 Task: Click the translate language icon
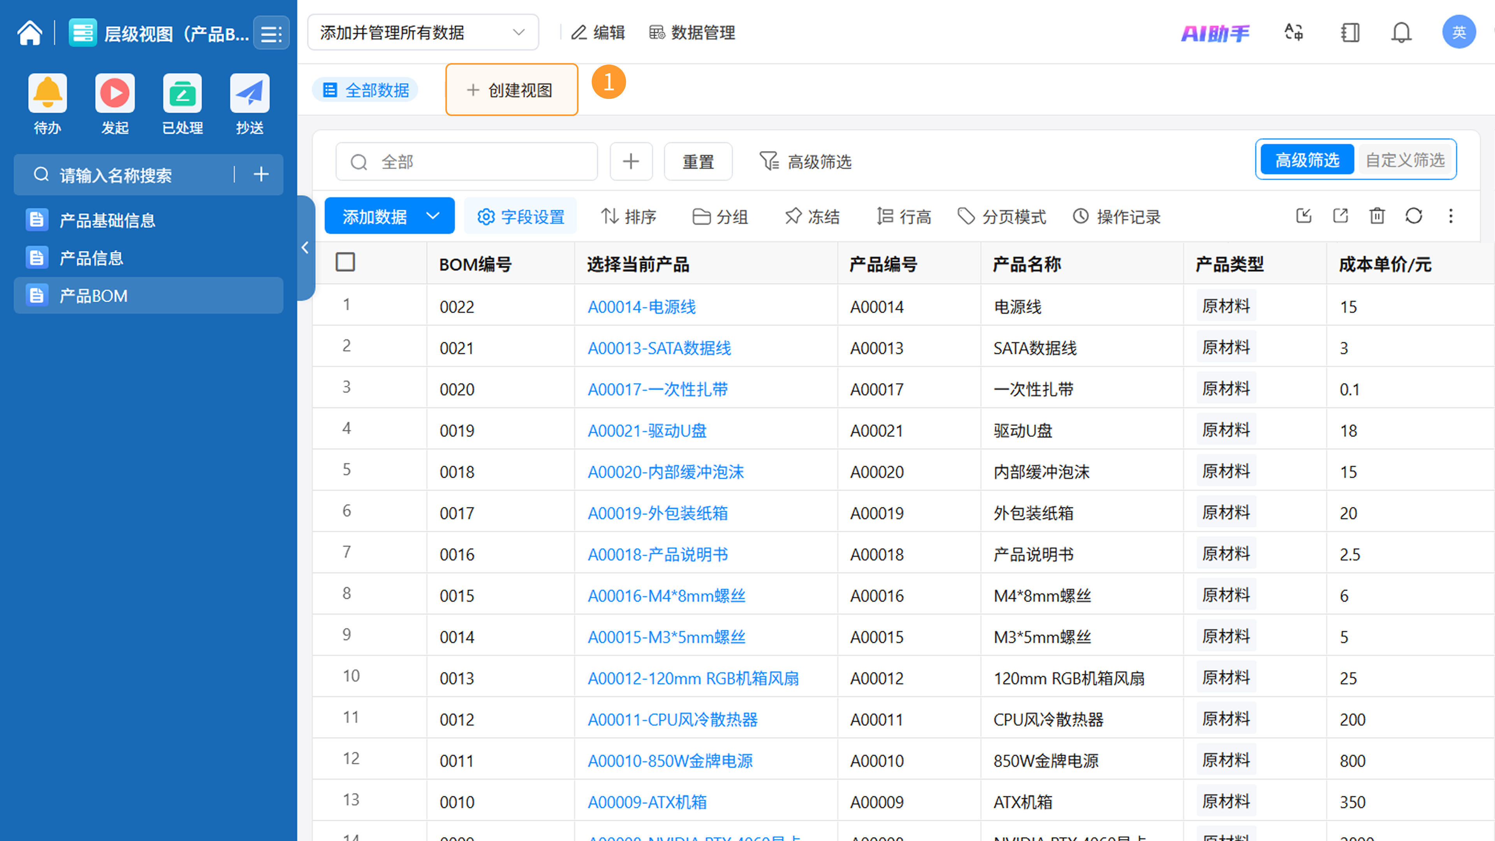[x=1294, y=32]
